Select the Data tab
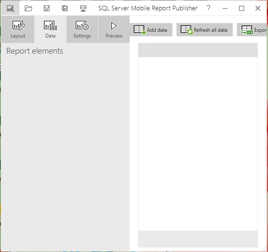Viewport: 268px width, 252px height. point(50,29)
